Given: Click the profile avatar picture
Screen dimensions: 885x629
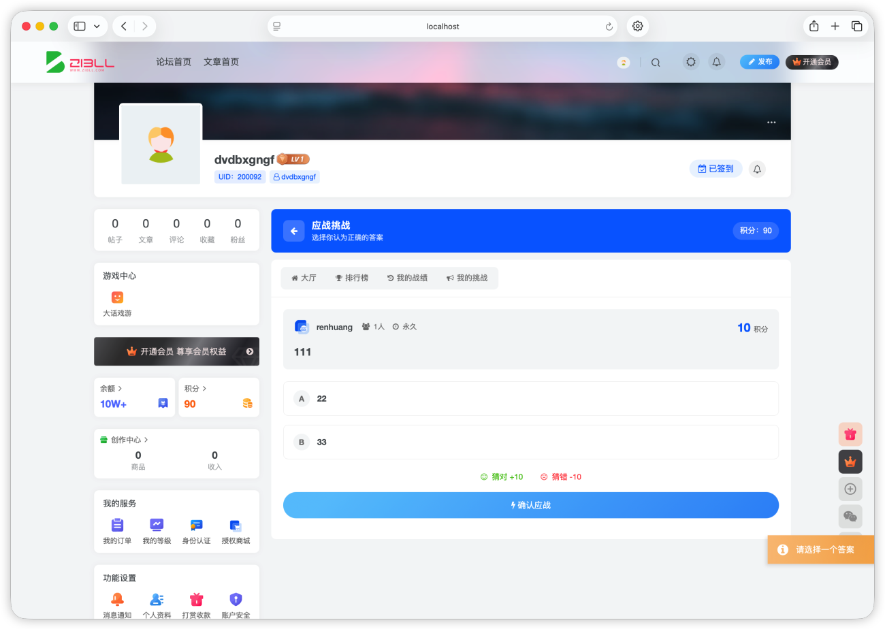Looking at the screenshot, I should (x=161, y=144).
